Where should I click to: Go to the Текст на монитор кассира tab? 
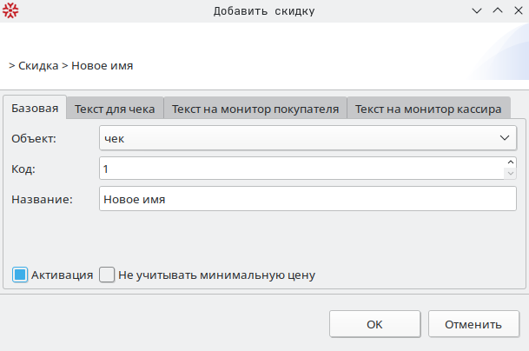point(427,109)
